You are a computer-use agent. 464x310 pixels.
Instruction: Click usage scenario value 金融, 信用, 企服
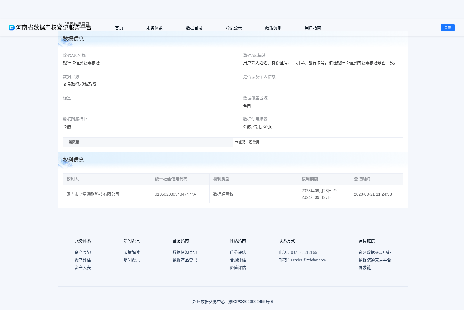point(257,127)
